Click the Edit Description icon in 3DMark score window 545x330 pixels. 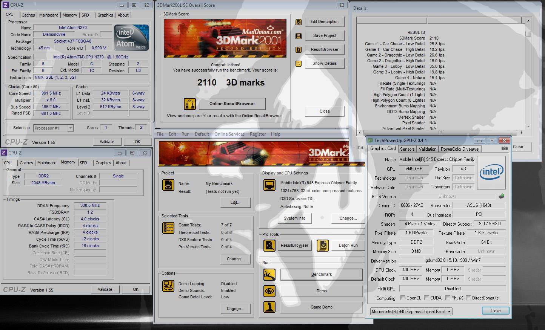coord(299,22)
